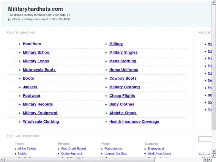Click the arrow icon beside Military School

coord(20,53)
